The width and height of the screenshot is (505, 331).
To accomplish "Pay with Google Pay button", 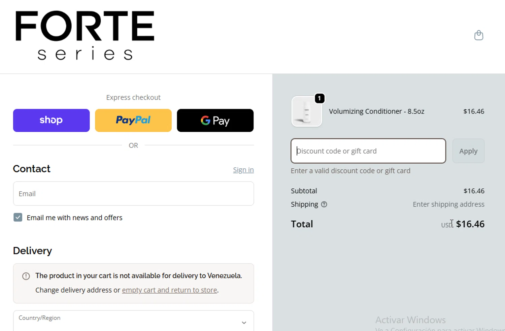I will click(x=215, y=120).
